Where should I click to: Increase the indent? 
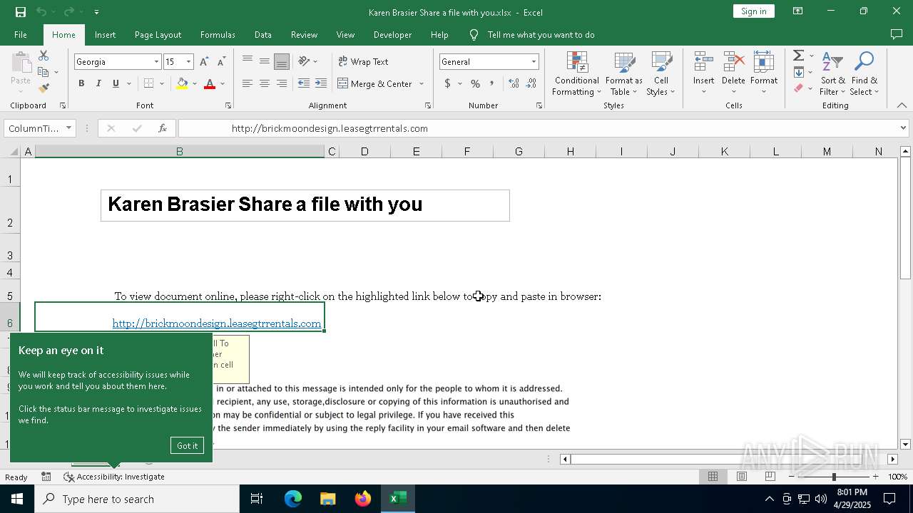click(x=321, y=83)
